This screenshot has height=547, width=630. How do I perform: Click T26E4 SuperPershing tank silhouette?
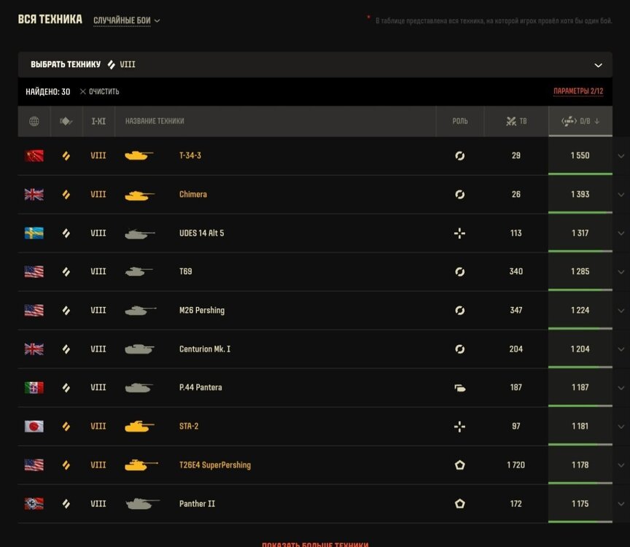pos(141,465)
